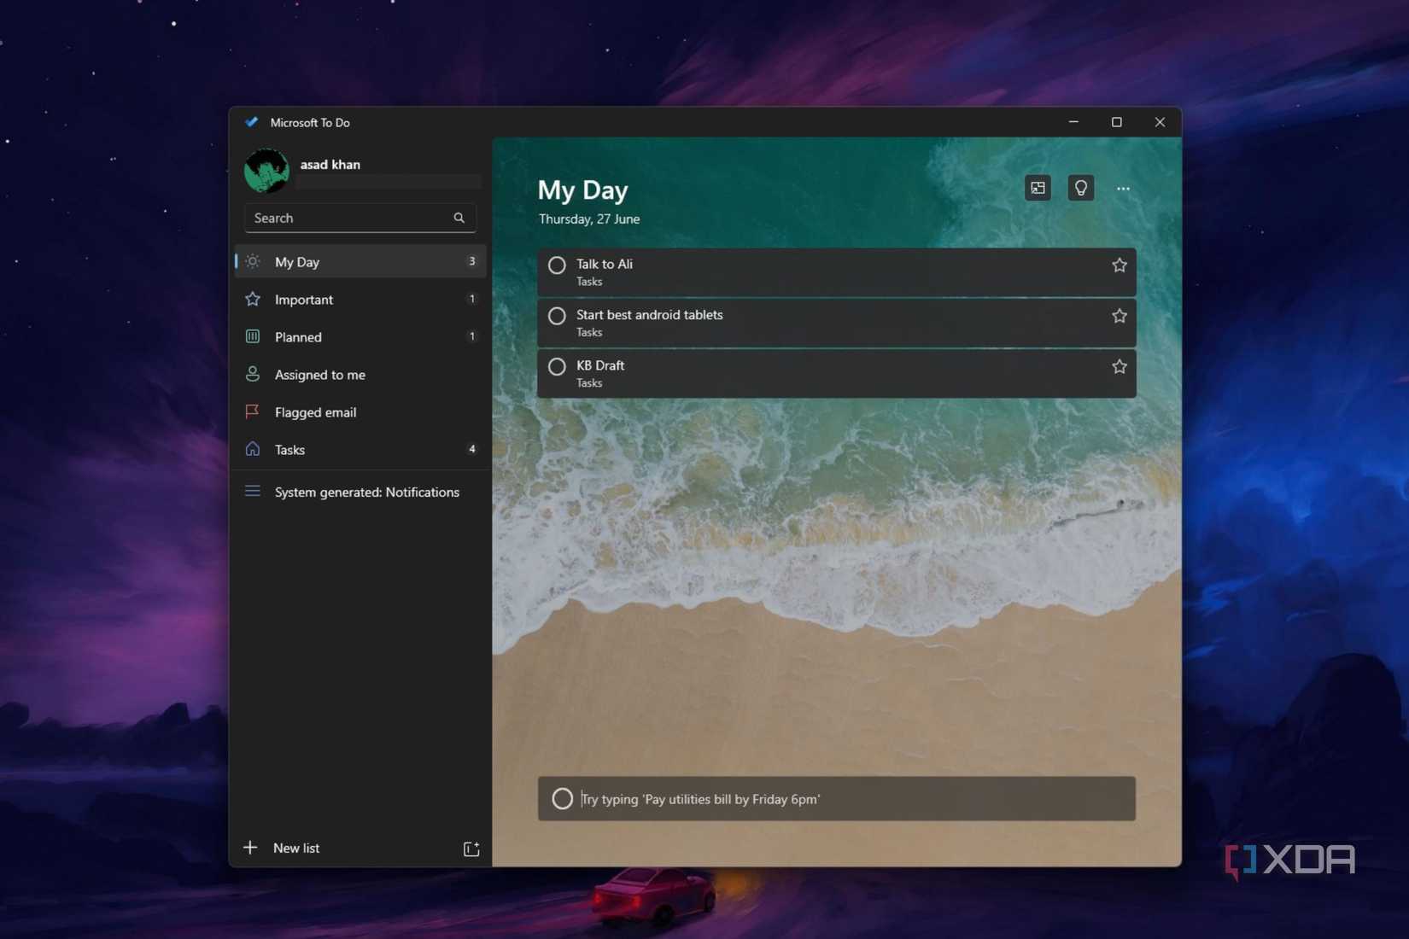1409x939 pixels.
Task: Open Tasks via the home icon
Action: 252,449
